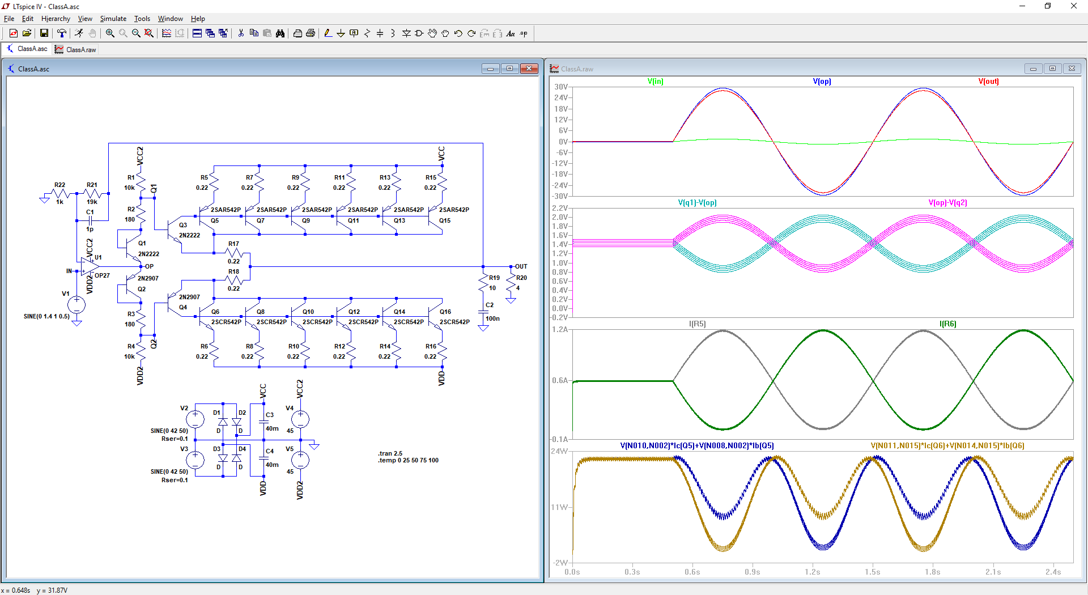The image size is (1088, 595).
Task: Open the View menu
Action: click(85, 19)
